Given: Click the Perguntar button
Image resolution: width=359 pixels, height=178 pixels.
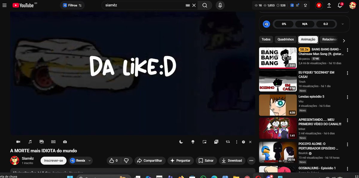Looking at the screenshot, I should click(x=180, y=160).
